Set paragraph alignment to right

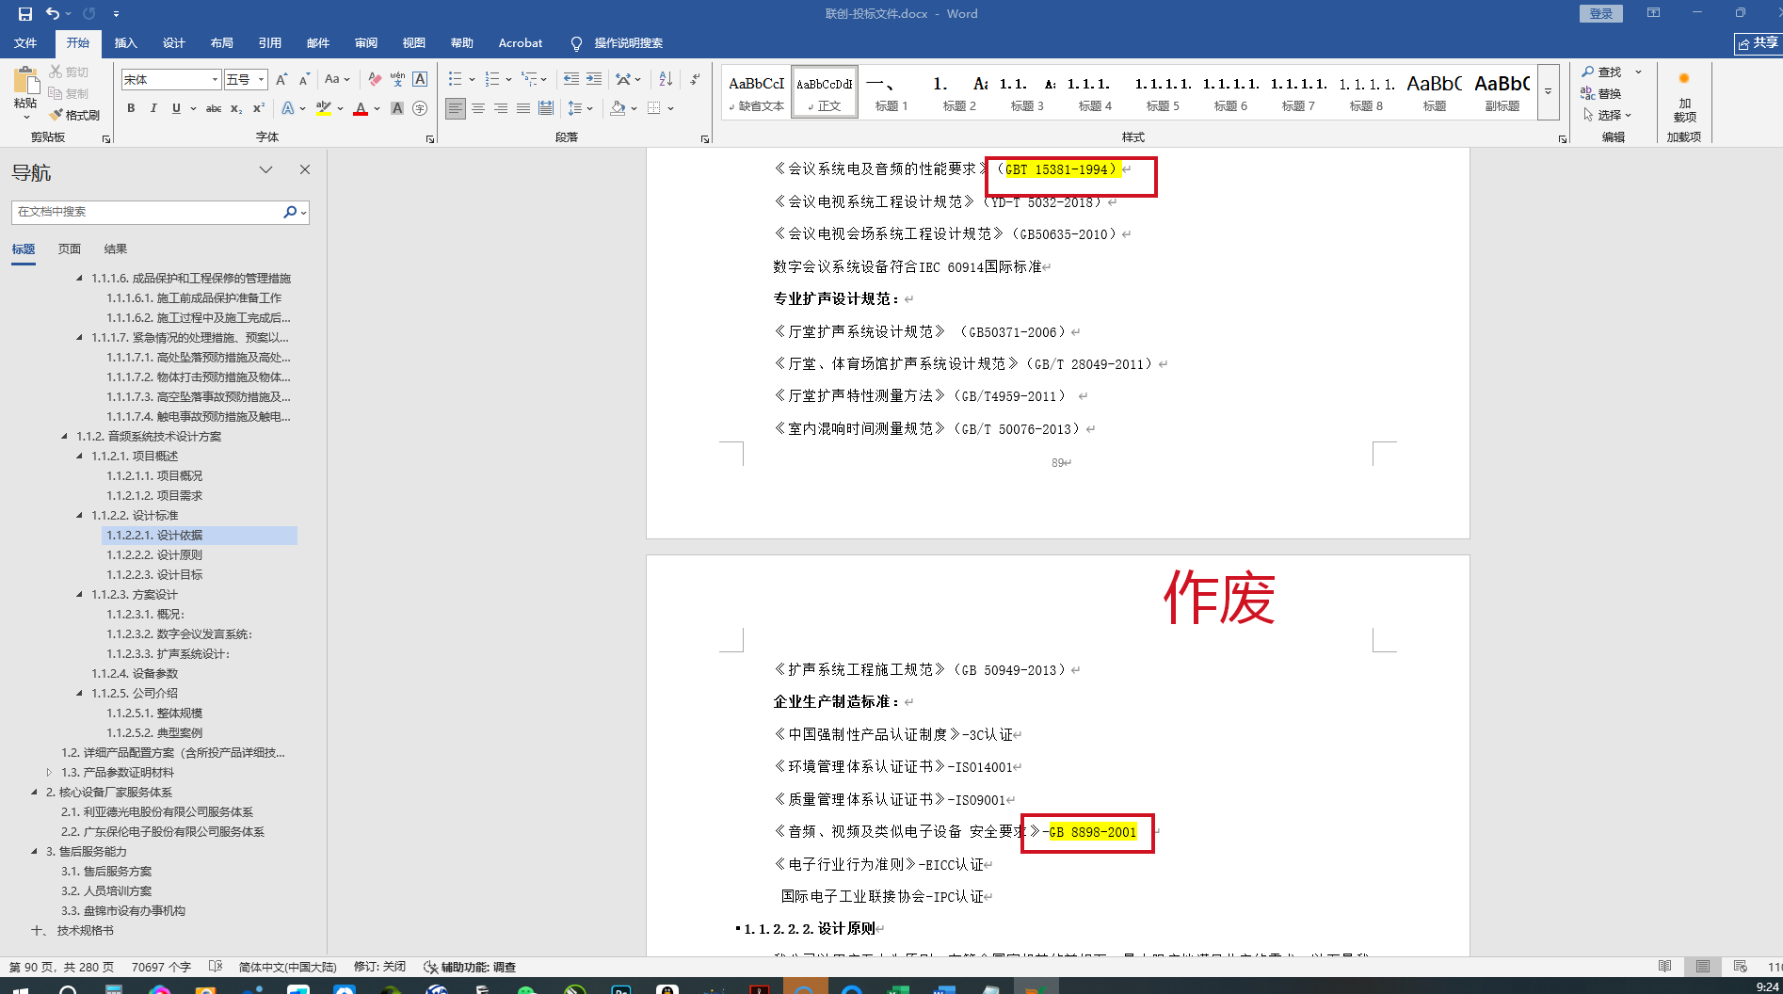pos(501,108)
